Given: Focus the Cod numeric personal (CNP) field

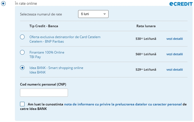Looking at the screenshot, I should click(x=44, y=93).
